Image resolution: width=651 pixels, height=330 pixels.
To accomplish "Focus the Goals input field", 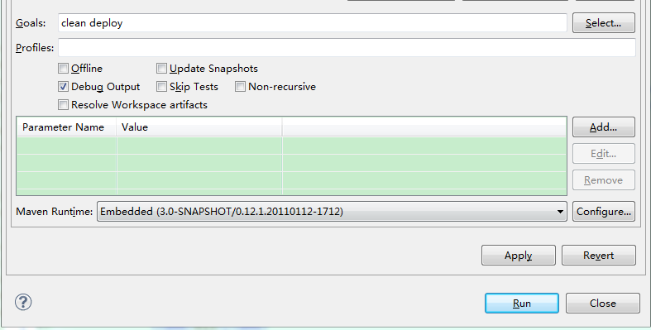I will pos(312,23).
